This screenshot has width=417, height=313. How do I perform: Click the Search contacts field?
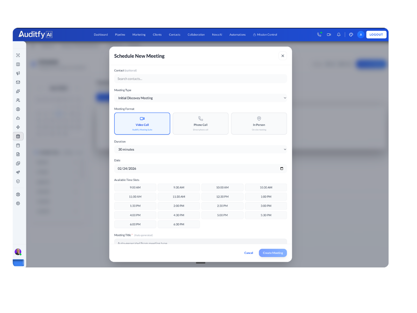tap(201, 79)
